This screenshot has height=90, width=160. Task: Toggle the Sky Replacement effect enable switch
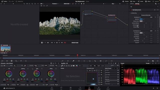(131, 10)
